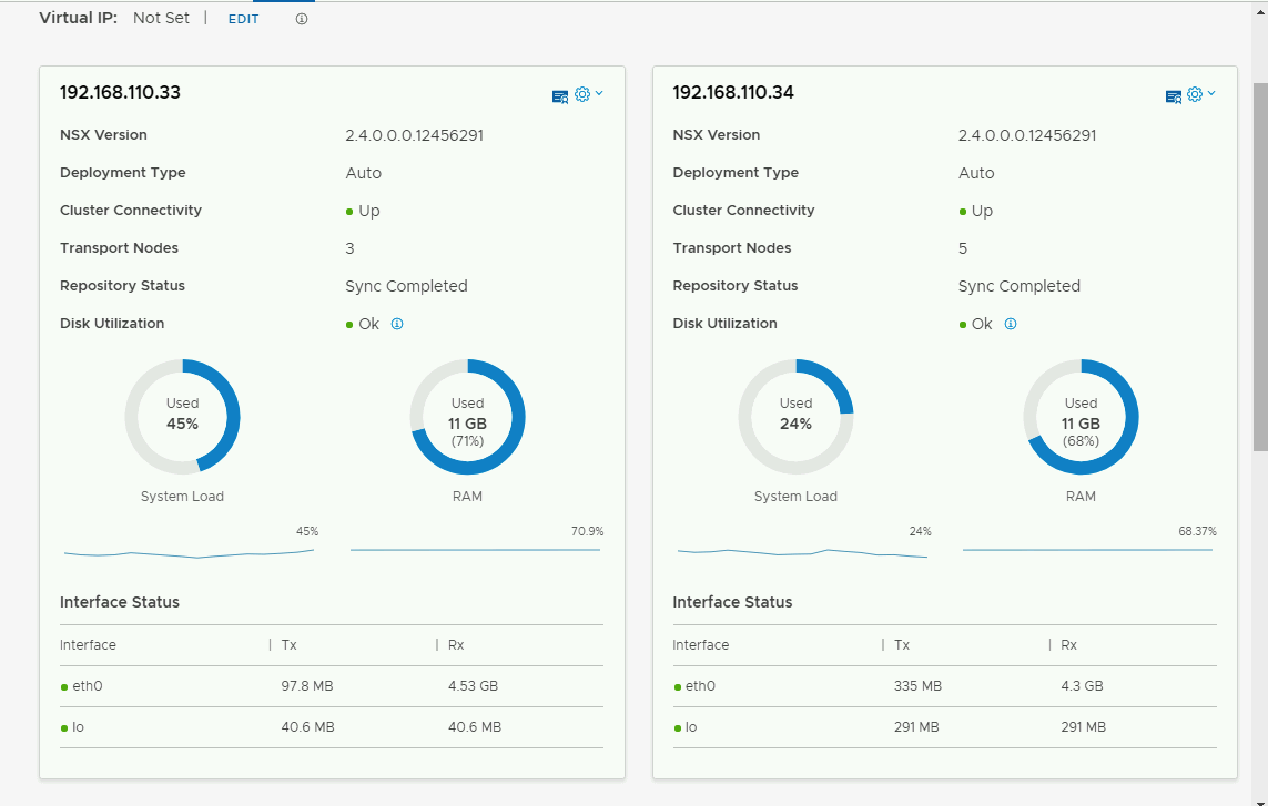
Task: Click Interface column header on 192.168.110.34 card
Action: [x=701, y=645]
